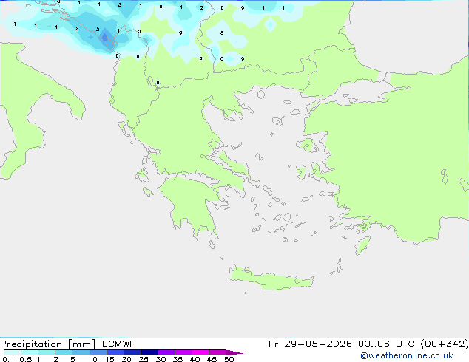Viewport: 469px width, 362px height.
Task: Select the 0.1 mm legend color swatch
Action: click(13, 352)
